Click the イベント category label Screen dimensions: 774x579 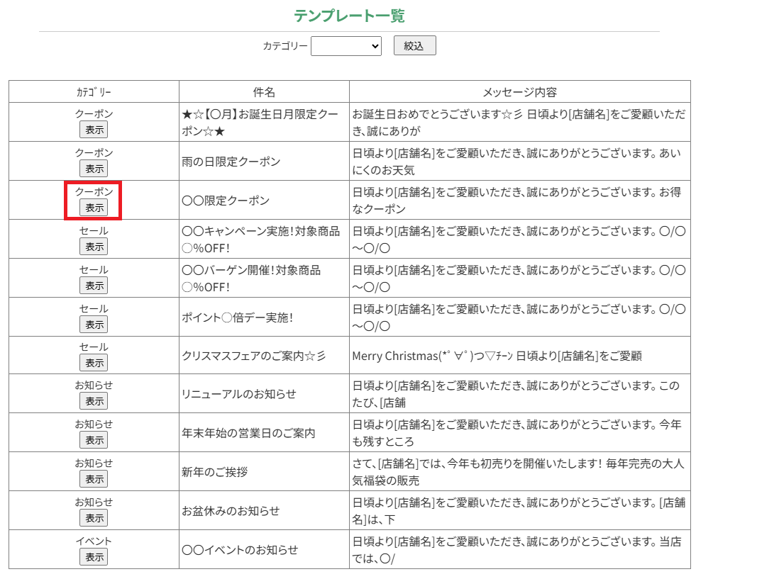[94, 541]
